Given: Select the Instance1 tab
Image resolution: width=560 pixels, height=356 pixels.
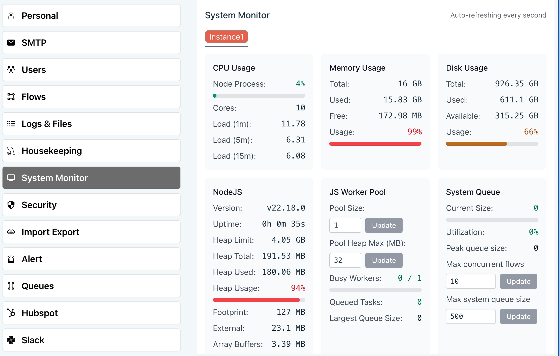Looking at the screenshot, I should tap(226, 37).
